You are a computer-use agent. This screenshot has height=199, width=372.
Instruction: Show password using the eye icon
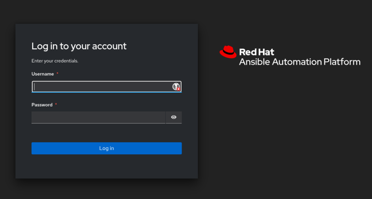click(x=174, y=117)
